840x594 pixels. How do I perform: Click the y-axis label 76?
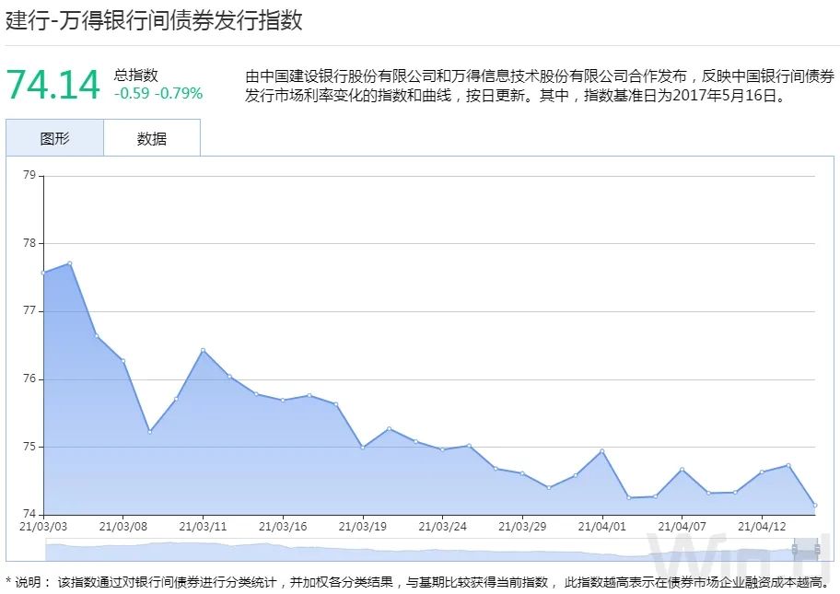tap(29, 379)
